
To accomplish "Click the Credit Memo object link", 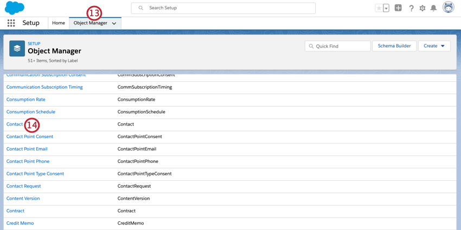I will (x=20, y=223).
